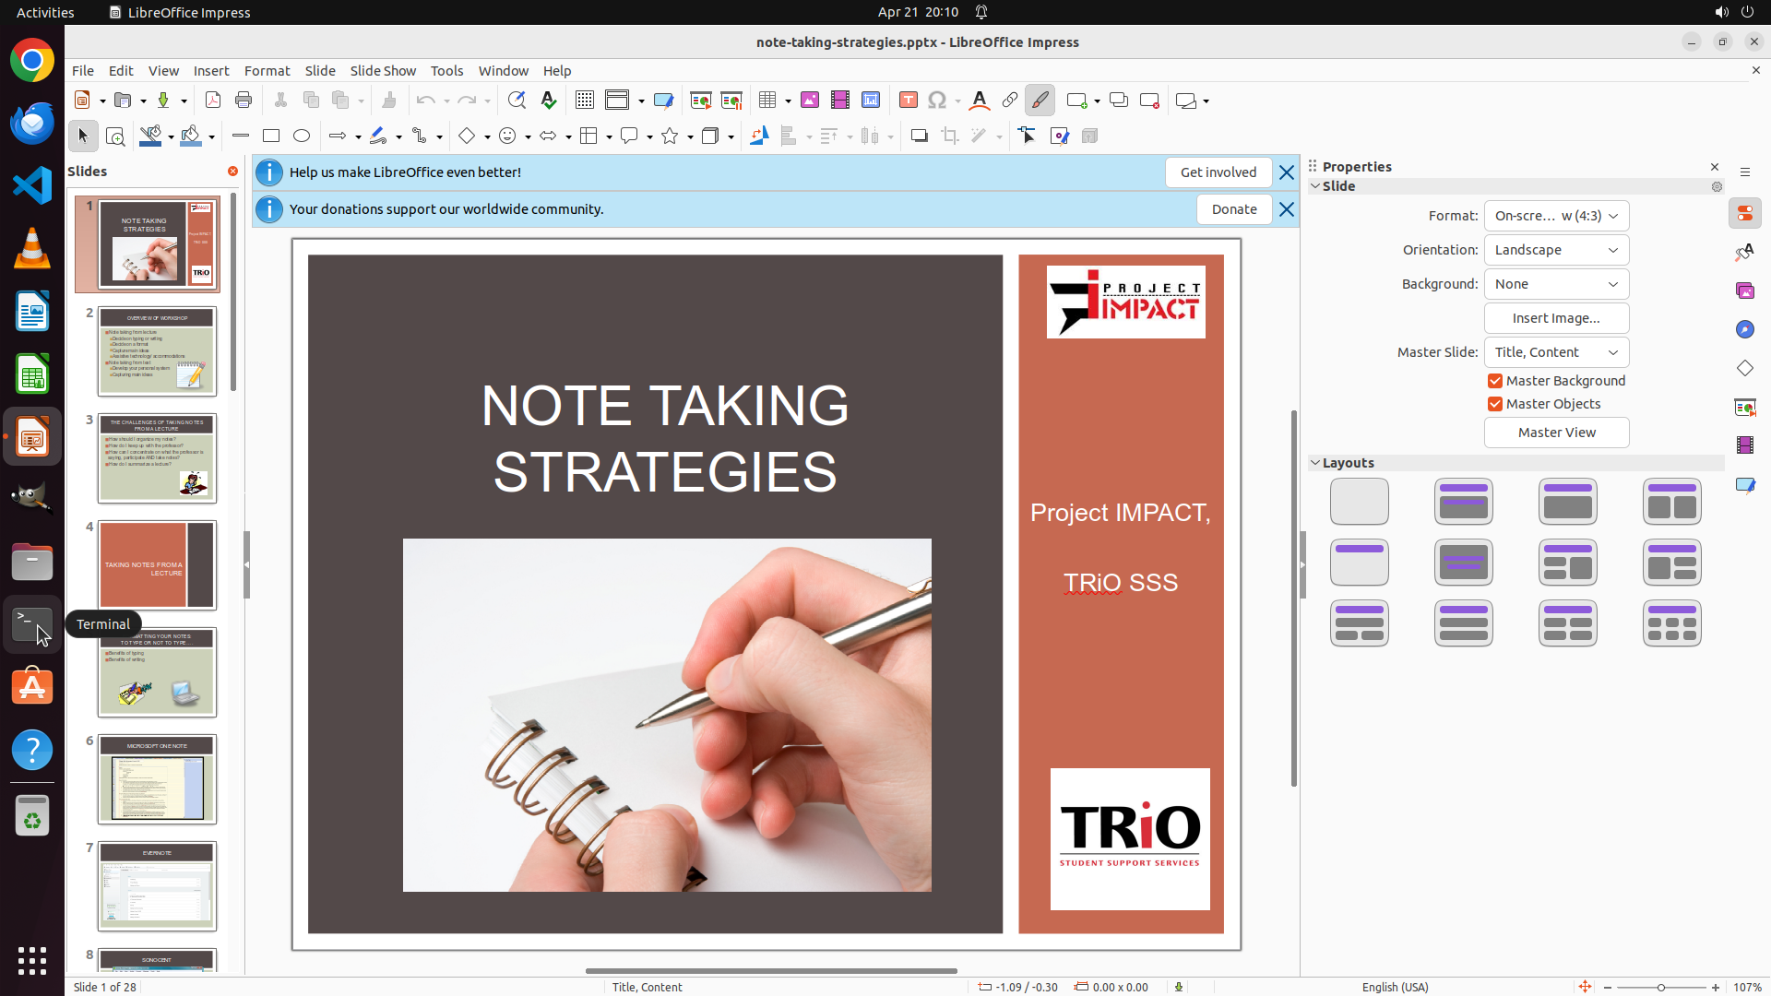Open the Format menu
Image resolution: width=1771 pixels, height=996 pixels.
coord(267,71)
